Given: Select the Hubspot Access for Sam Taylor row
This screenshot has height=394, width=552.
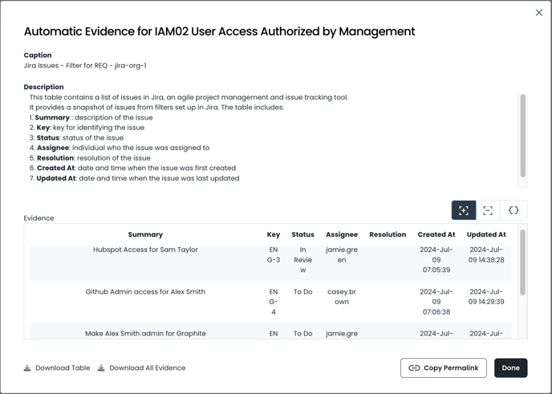Looking at the screenshot, I should (x=145, y=250).
